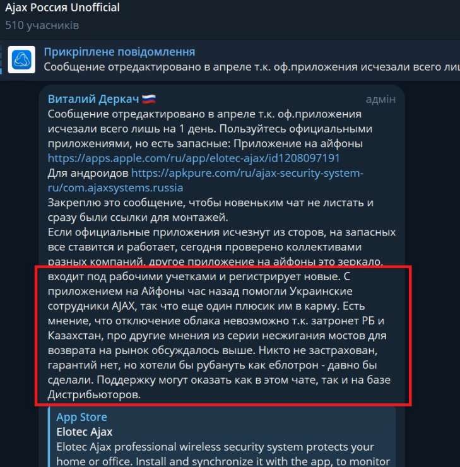The image size is (460, 467).
Task: Open the "Ajax Россия Unofficial" chat info
Action: click(x=62, y=8)
